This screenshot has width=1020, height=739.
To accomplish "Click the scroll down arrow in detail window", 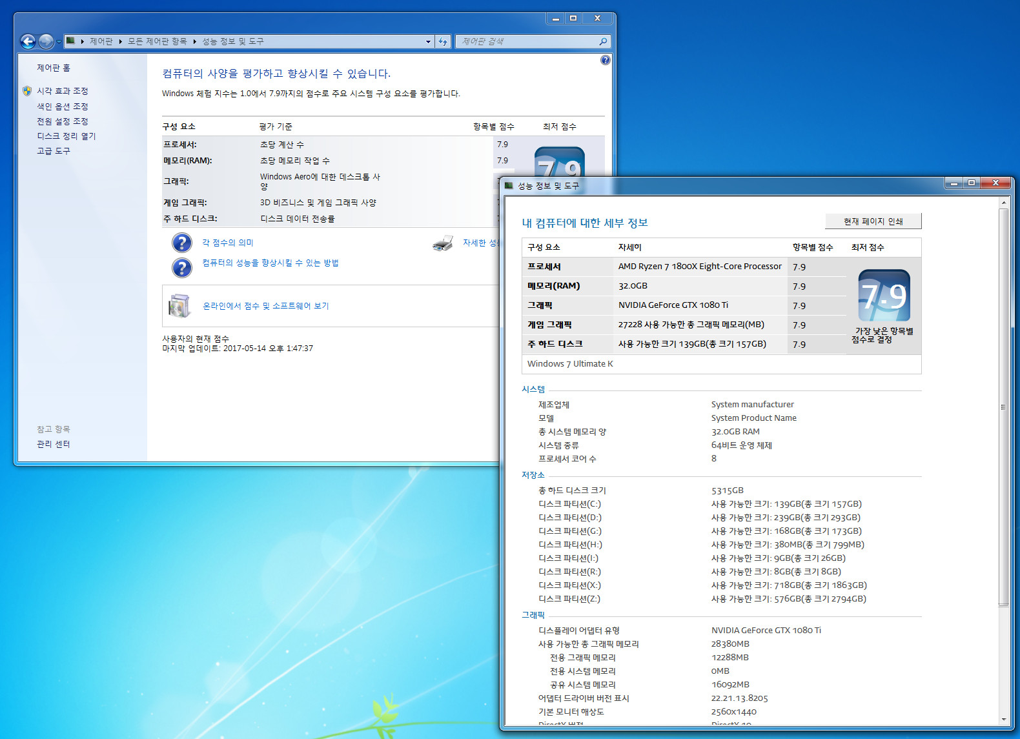I will pos(1003,719).
